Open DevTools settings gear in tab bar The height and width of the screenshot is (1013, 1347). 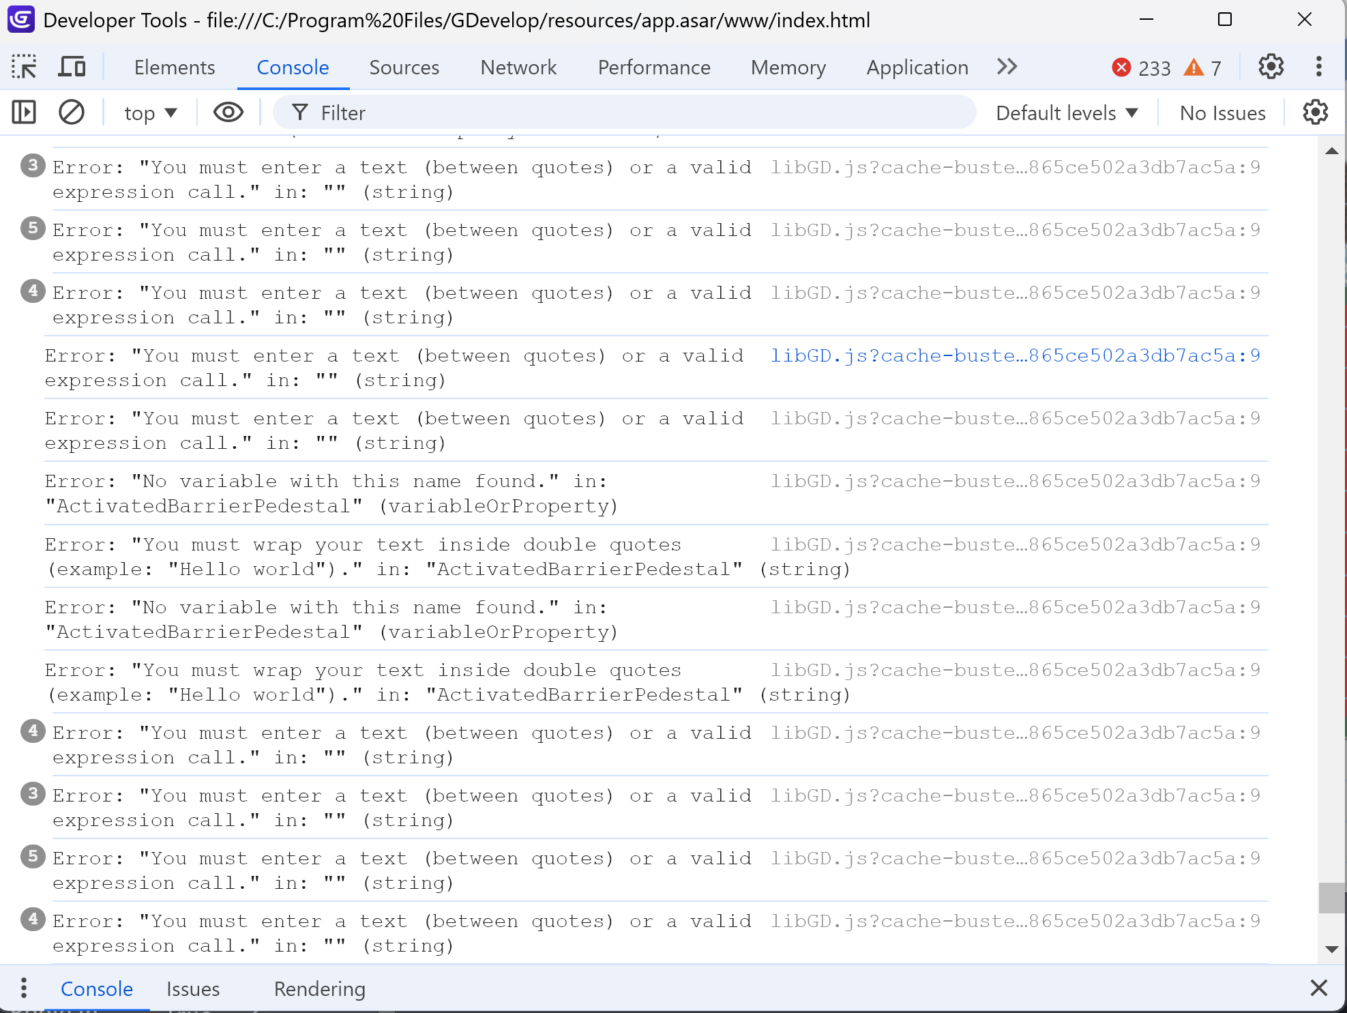1271,67
